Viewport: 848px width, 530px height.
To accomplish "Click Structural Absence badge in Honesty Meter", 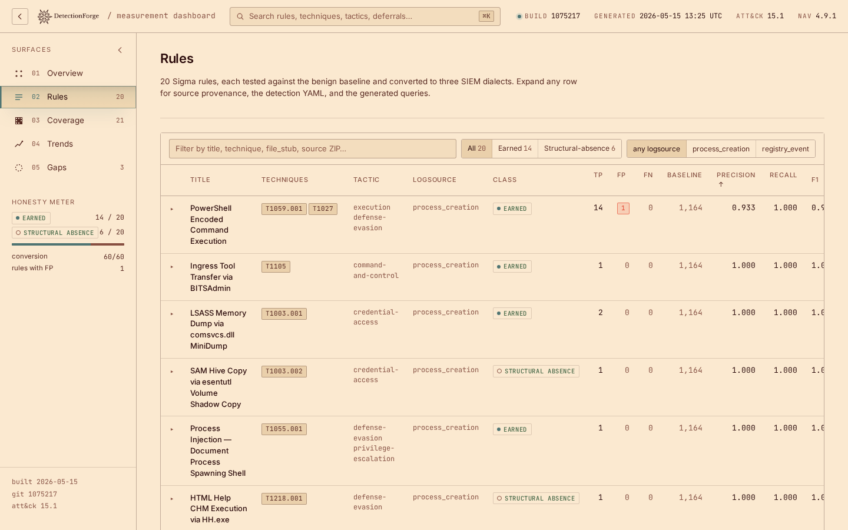I will [55, 233].
